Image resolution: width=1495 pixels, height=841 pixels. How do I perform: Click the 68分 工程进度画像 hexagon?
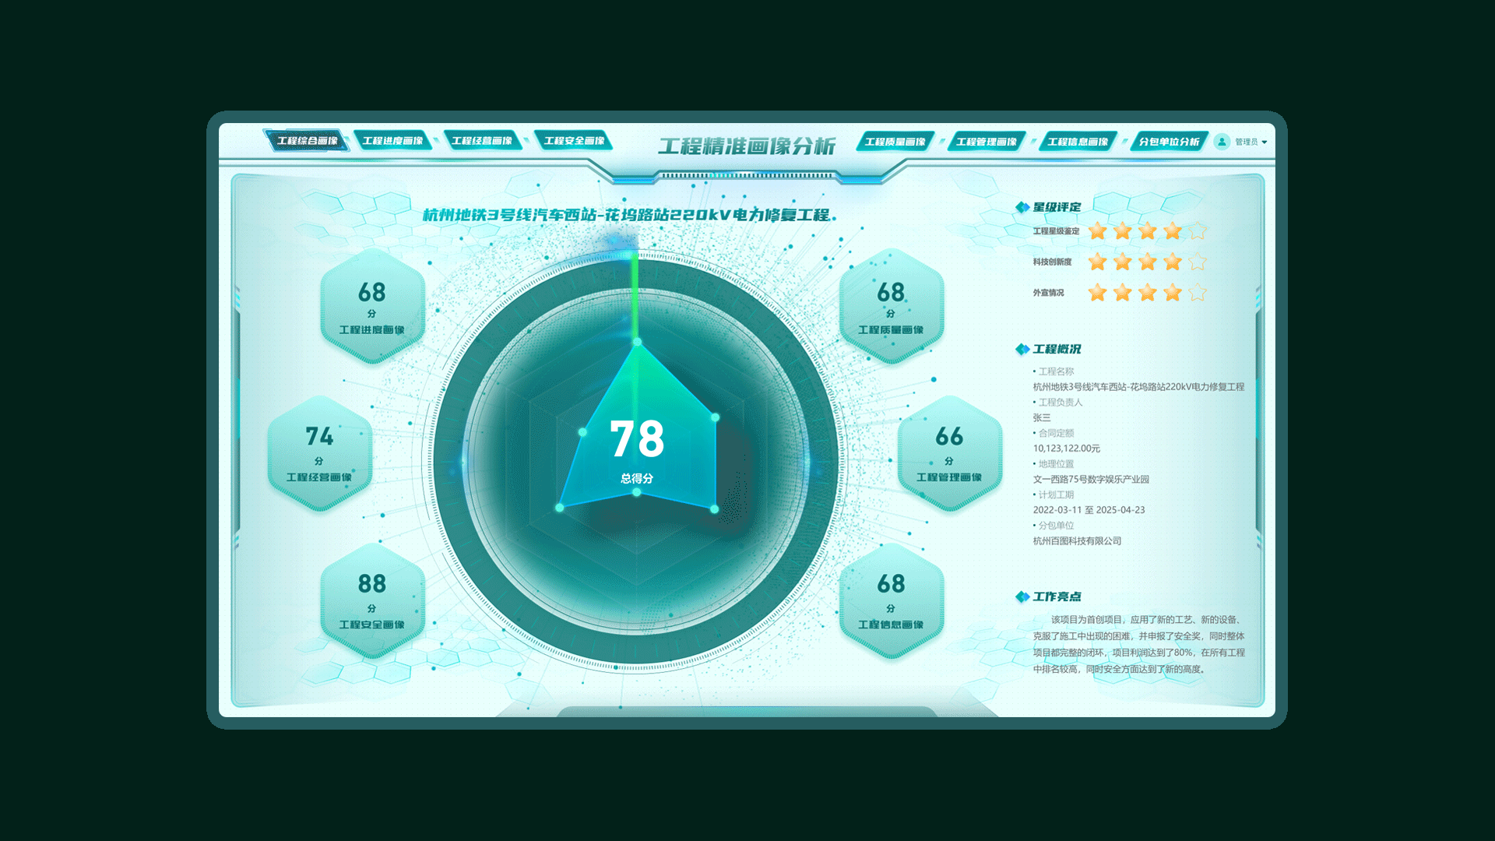(x=372, y=306)
